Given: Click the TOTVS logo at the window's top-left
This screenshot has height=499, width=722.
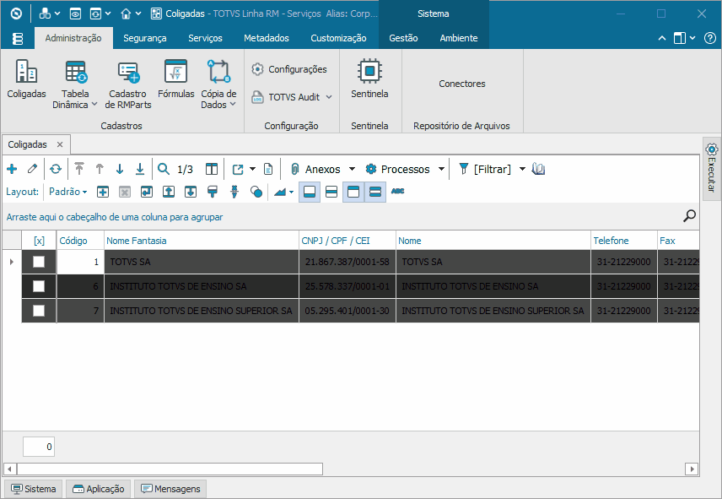Looking at the screenshot, I should tap(16, 14).
